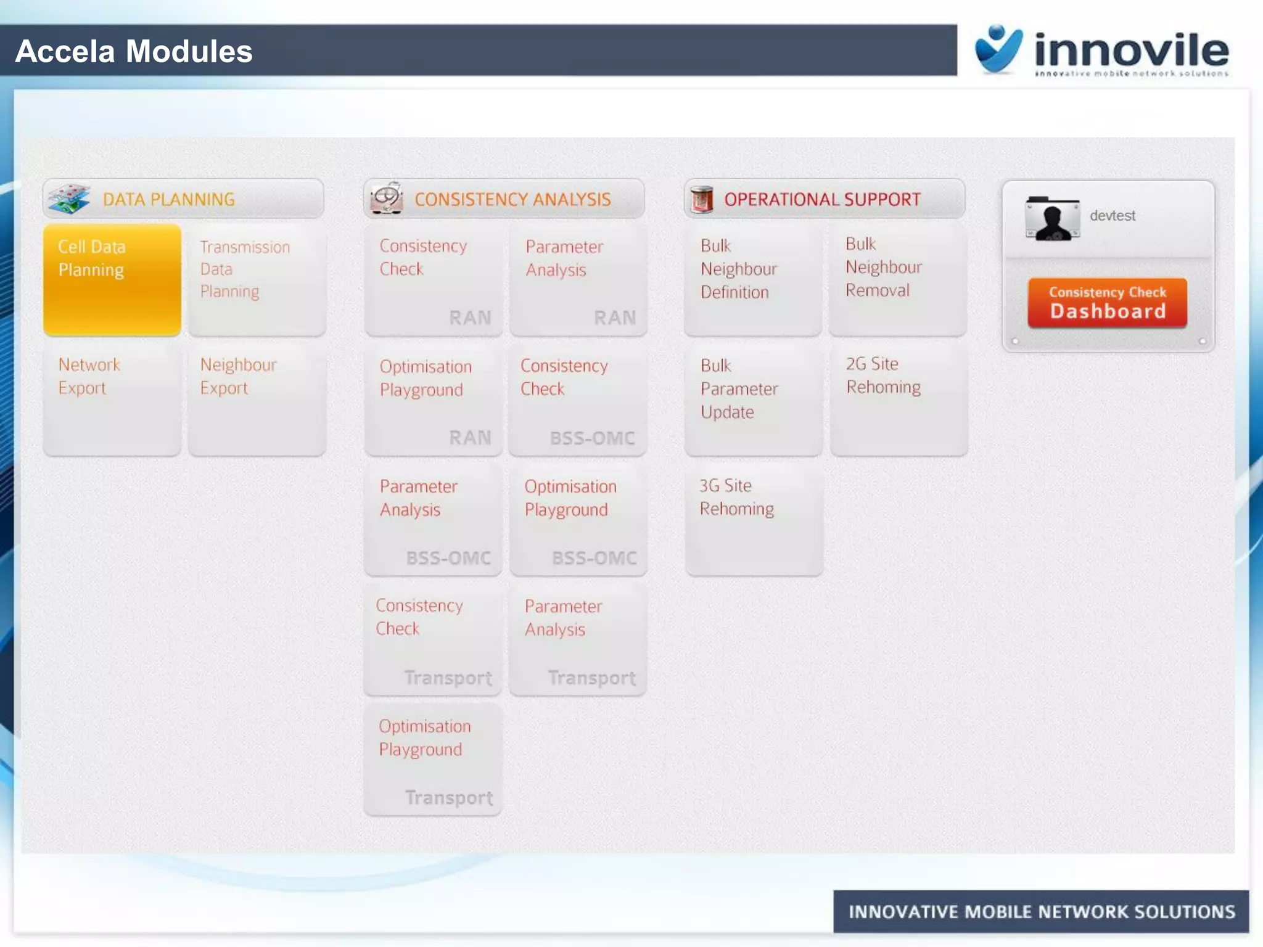Open the Bulk Neighbour Removal tile
This screenshot has height=947, width=1263.
898,279
